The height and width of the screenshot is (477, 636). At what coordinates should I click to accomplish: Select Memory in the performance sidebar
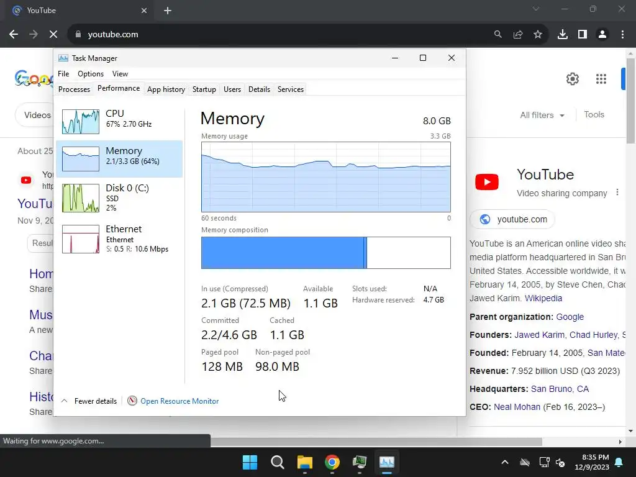point(120,159)
